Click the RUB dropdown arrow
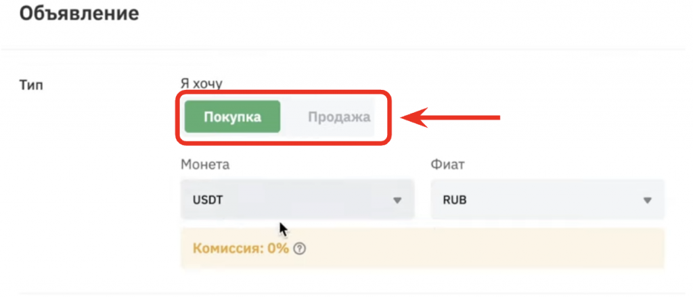This screenshot has height=298, width=693. coord(647,200)
